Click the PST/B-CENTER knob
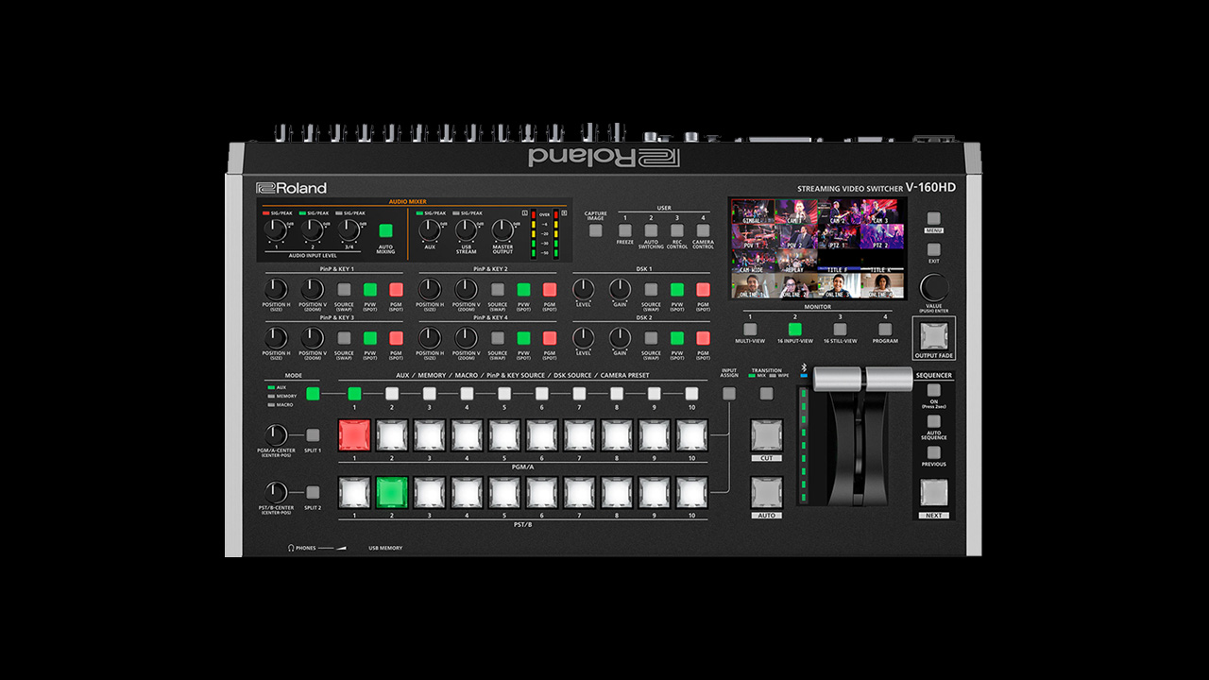The height and width of the screenshot is (680, 1209). [x=276, y=492]
